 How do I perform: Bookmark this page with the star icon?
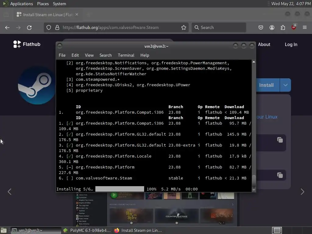coord(184,27)
